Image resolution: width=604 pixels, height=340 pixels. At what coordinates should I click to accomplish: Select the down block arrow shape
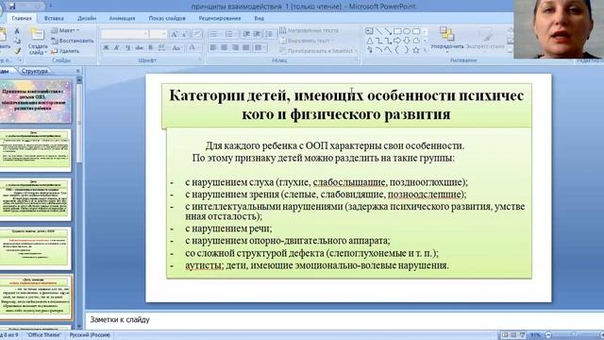407,41
